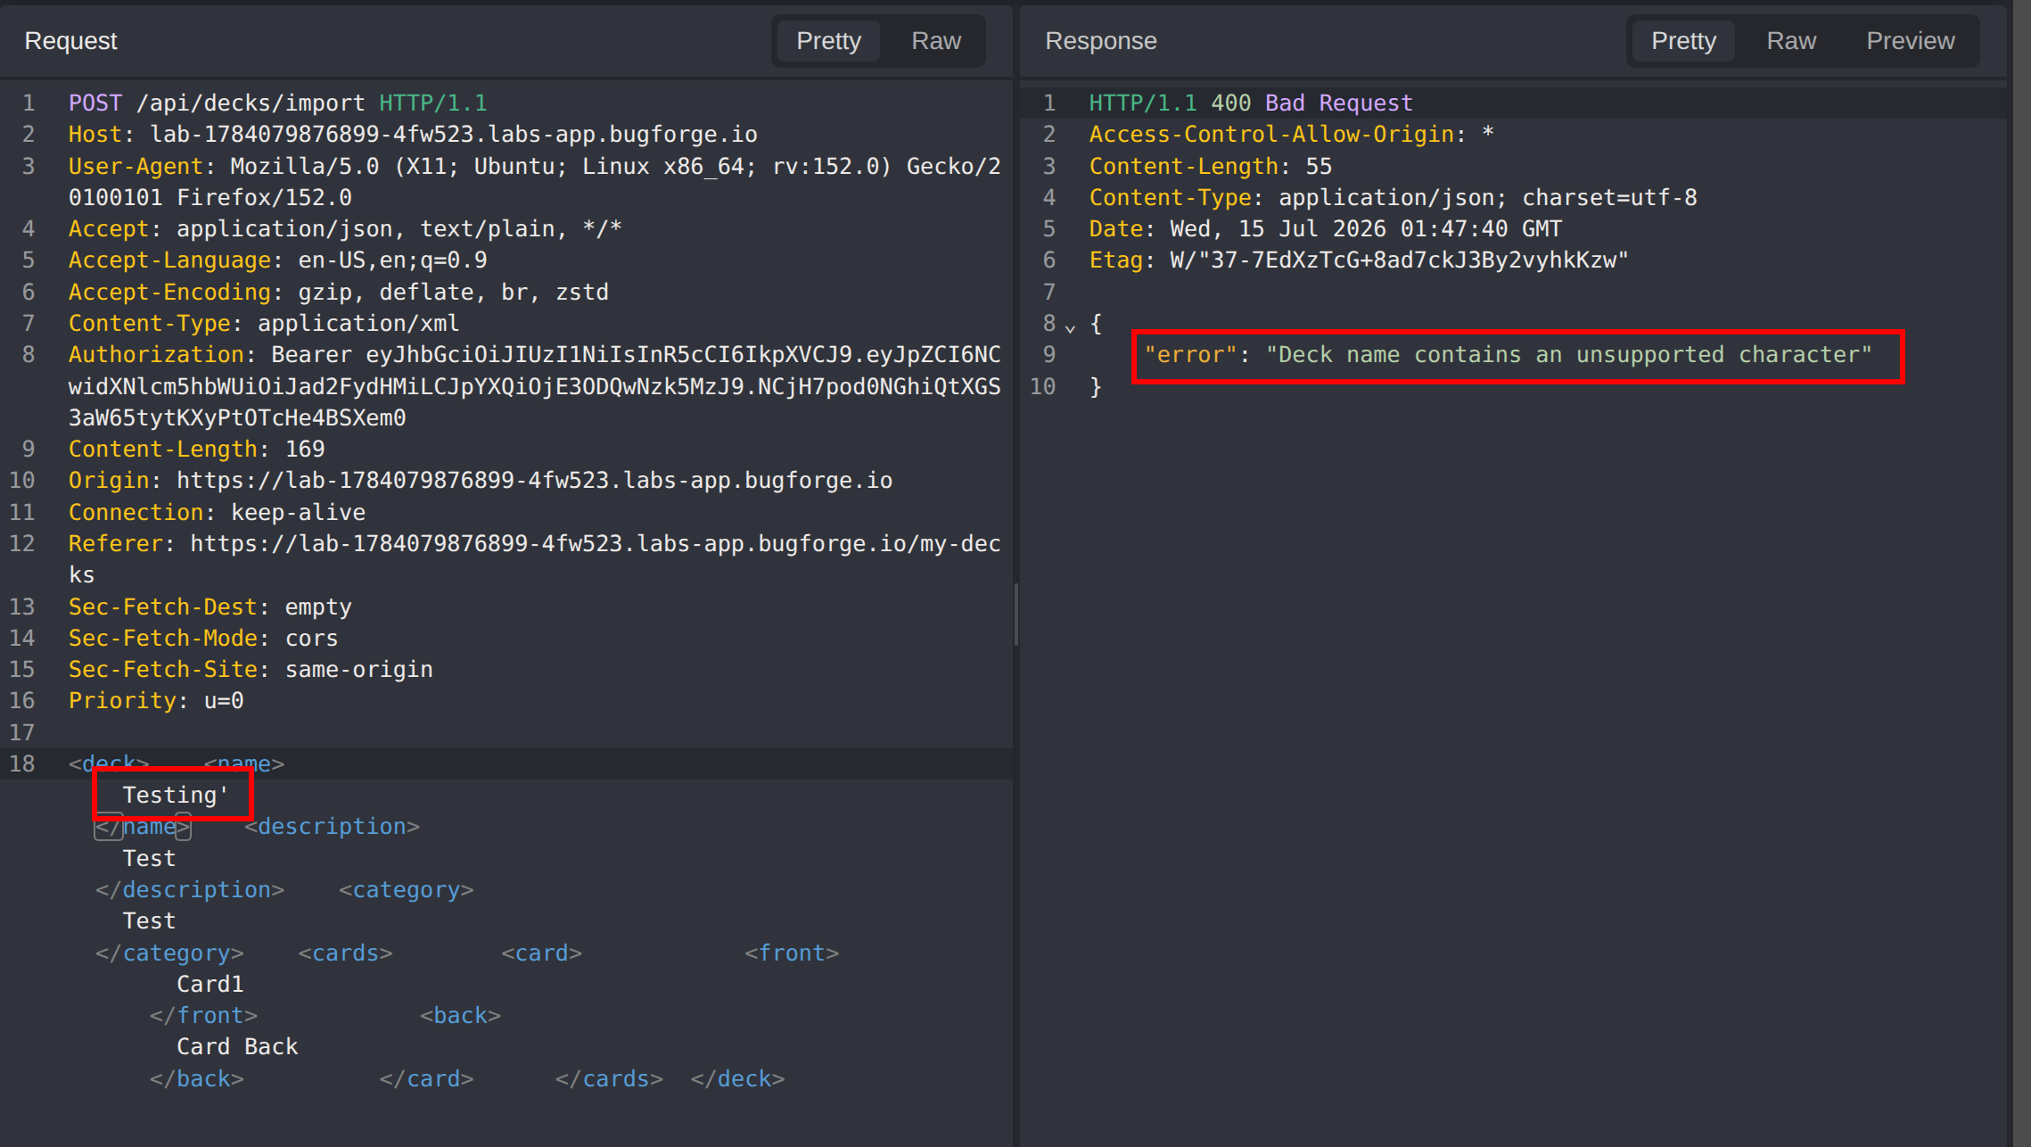Click the Origin header URL
The width and height of the screenshot is (2031, 1147).
pyautogui.click(x=534, y=481)
